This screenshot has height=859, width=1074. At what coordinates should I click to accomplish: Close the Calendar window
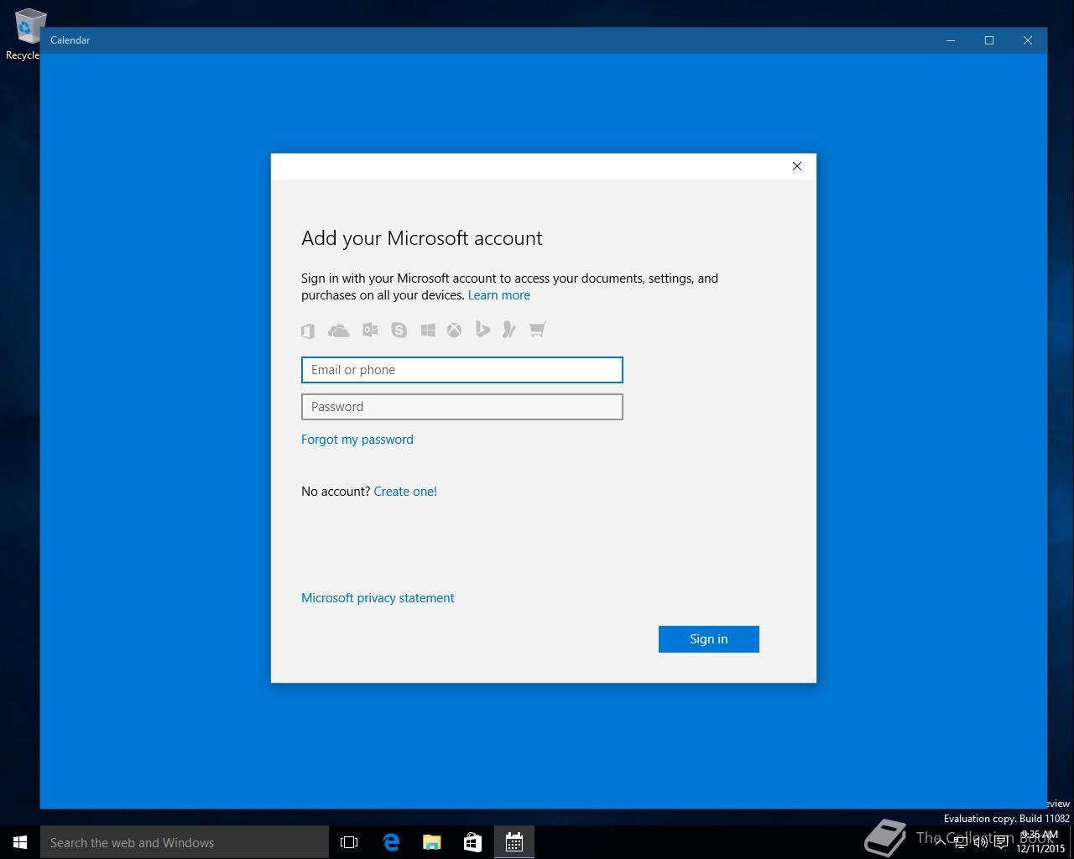coord(1028,40)
